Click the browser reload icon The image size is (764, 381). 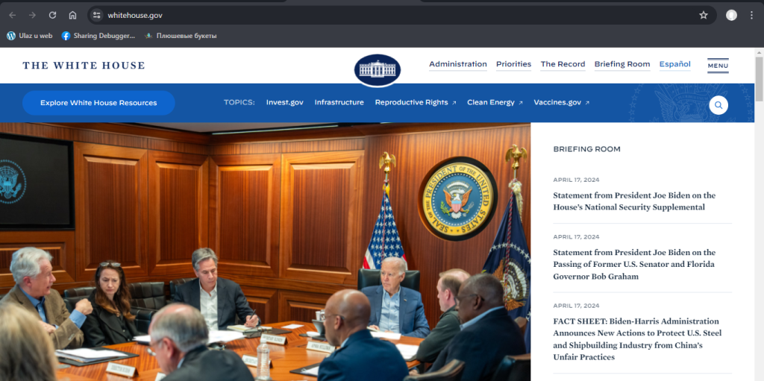click(x=52, y=15)
